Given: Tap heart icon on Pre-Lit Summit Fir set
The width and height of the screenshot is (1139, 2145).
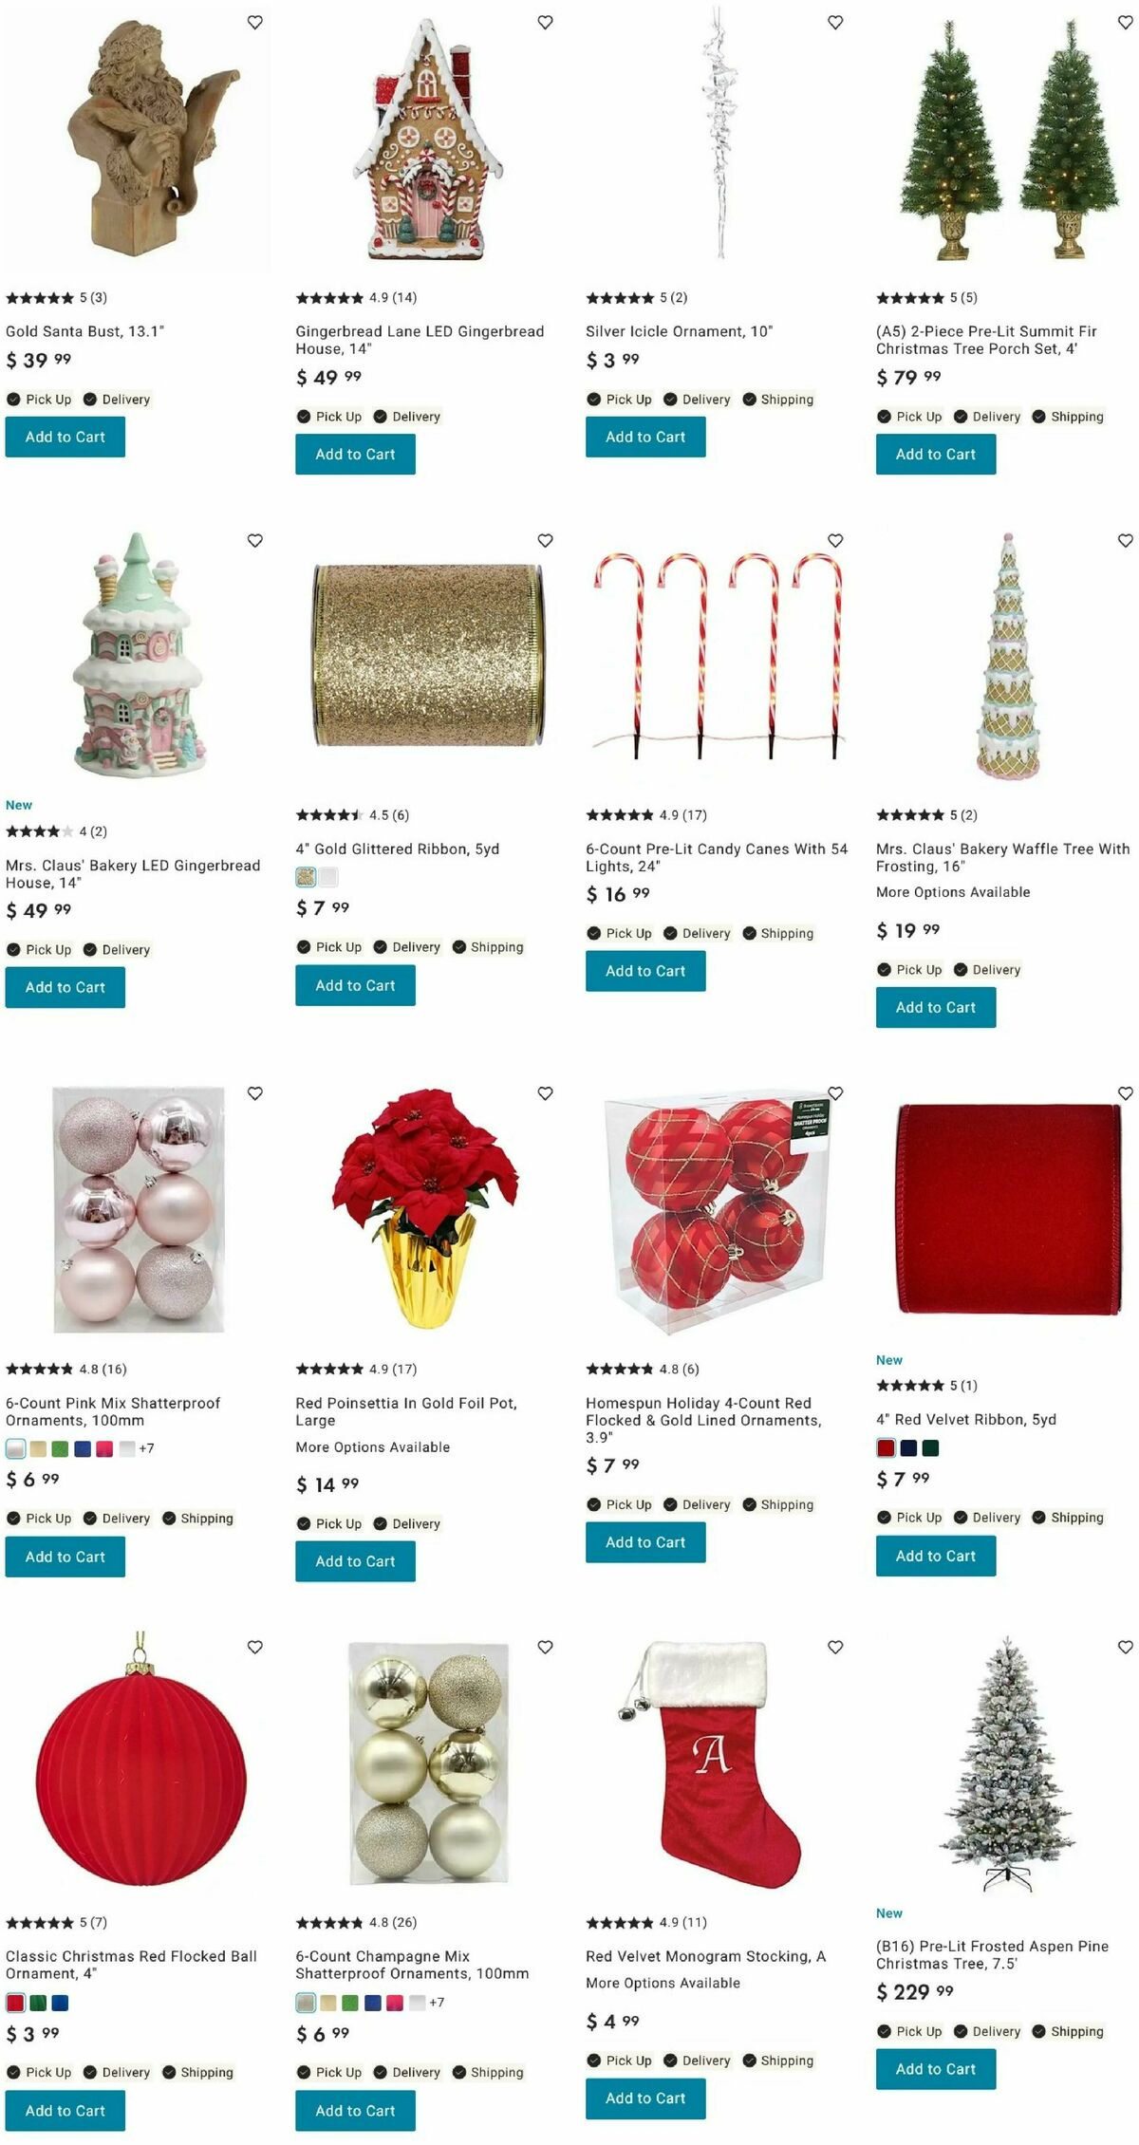Looking at the screenshot, I should (1125, 22).
